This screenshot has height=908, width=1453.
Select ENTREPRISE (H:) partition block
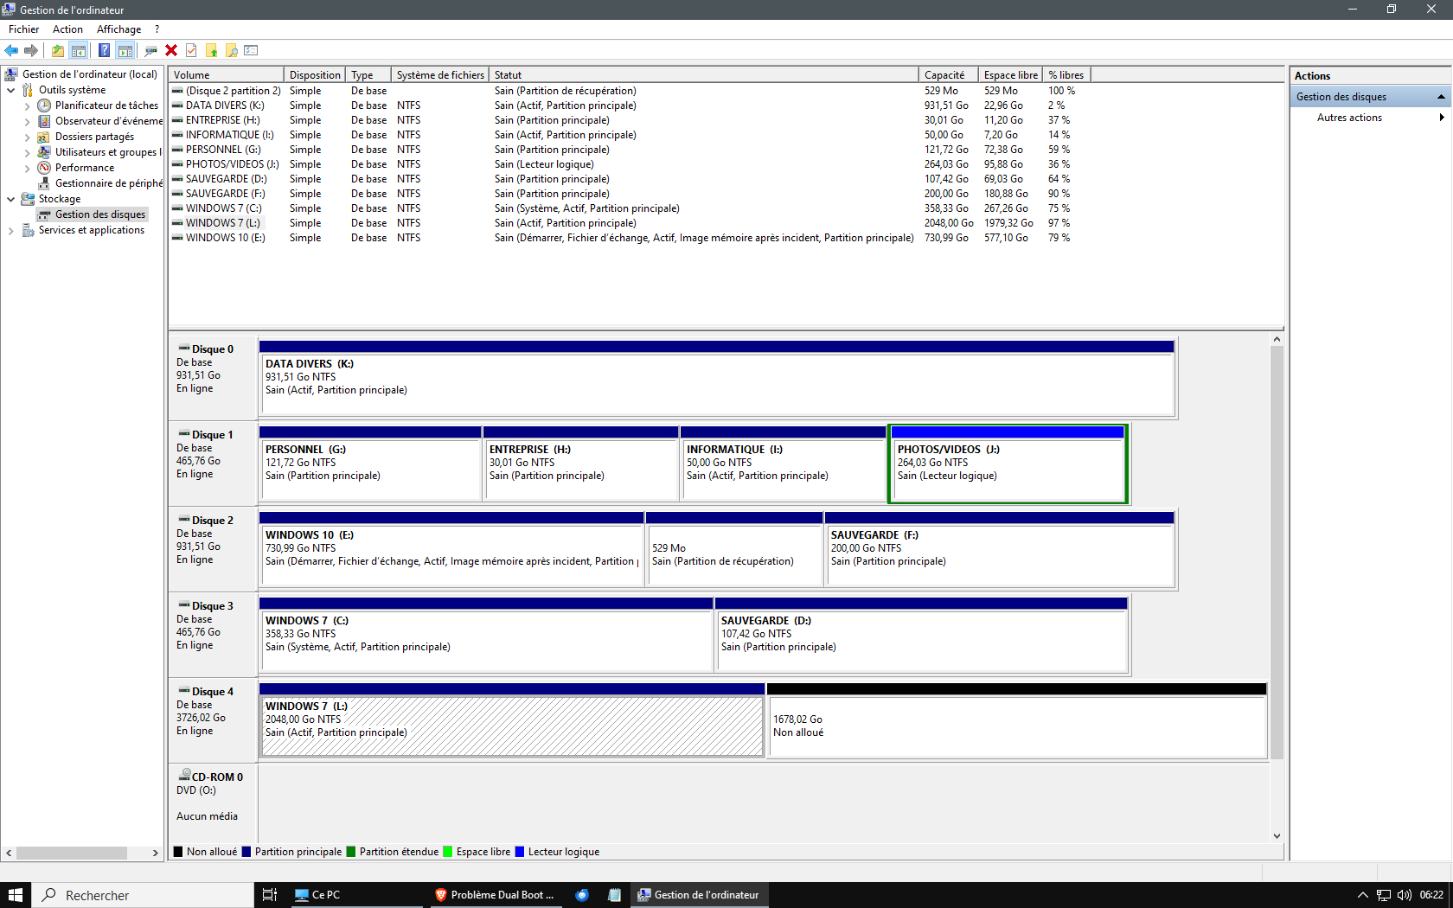580,464
